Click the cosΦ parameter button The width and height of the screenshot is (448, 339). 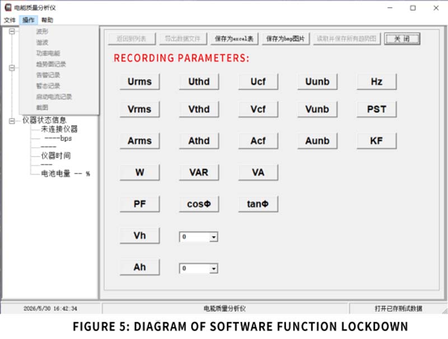(199, 204)
